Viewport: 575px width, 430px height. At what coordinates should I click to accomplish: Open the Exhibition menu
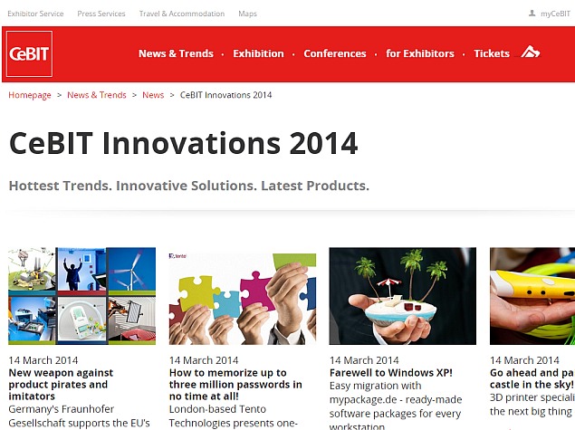258,53
